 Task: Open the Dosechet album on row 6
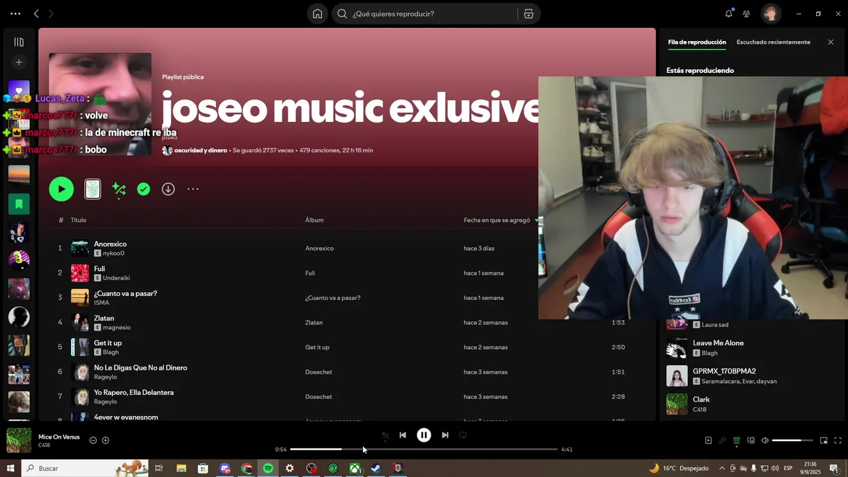point(319,372)
